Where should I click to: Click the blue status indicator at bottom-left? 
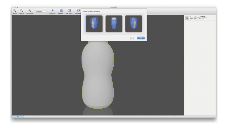[18, 117]
